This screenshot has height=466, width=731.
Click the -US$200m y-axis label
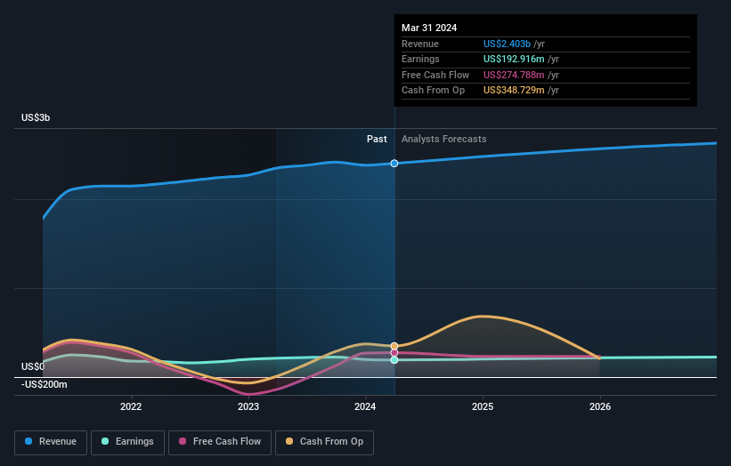click(45, 384)
